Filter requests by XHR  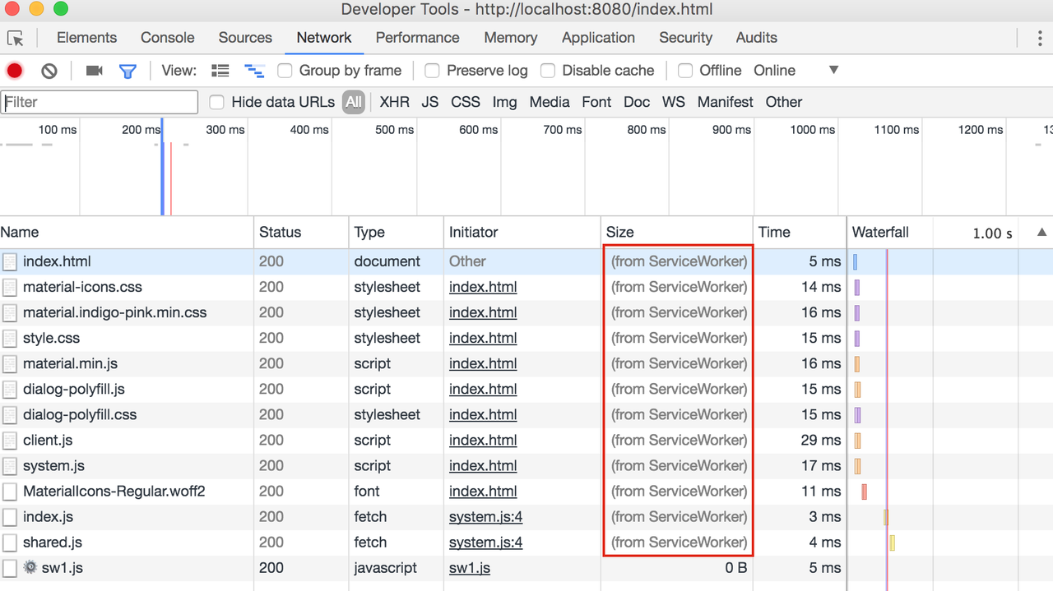395,102
